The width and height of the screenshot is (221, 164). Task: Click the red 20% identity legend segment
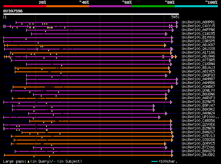click(x=25, y=6)
